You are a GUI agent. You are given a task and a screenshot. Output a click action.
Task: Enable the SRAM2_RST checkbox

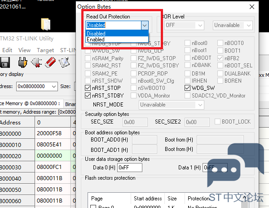pos(88,66)
